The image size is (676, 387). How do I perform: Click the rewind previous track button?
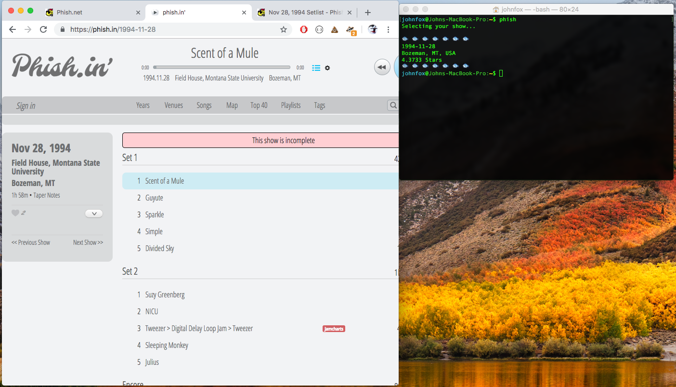pyautogui.click(x=382, y=67)
